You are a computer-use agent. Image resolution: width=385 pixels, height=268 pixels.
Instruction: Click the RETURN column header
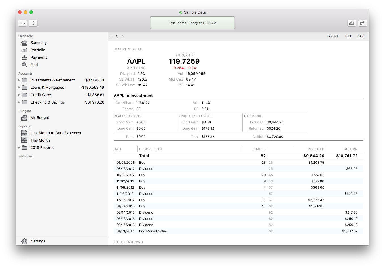(x=351, y=149)
